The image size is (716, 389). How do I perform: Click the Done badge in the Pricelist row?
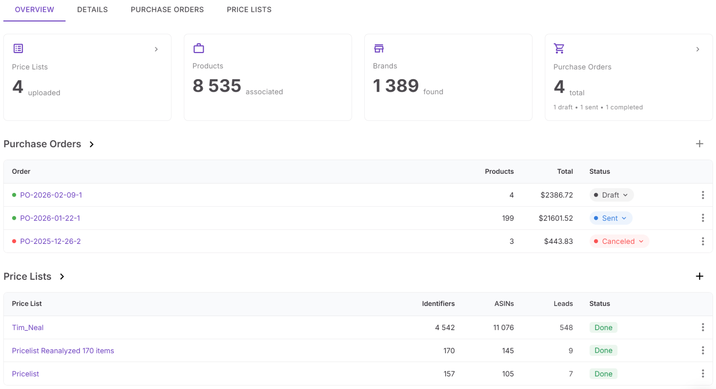603,374
